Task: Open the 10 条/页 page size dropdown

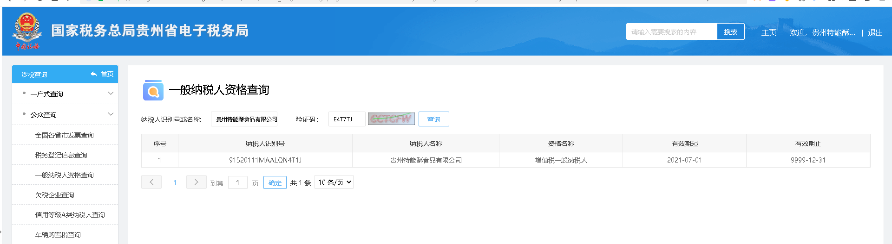Action: point(334,182)
